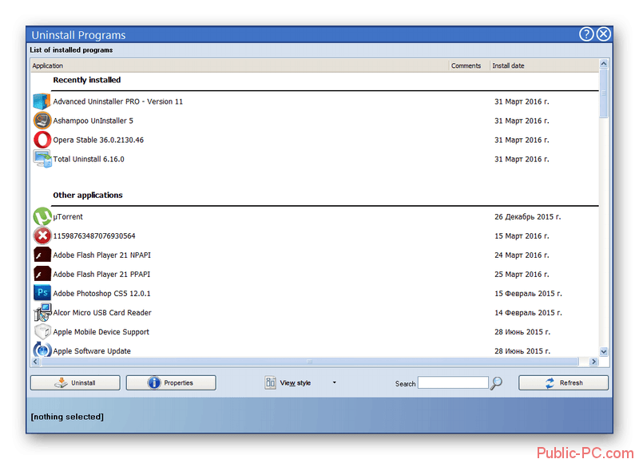Select Adobe Flash Player 21 PPAPI text
Image resolution: width=639 pixels, height=463 pixels.
(101, 274)
